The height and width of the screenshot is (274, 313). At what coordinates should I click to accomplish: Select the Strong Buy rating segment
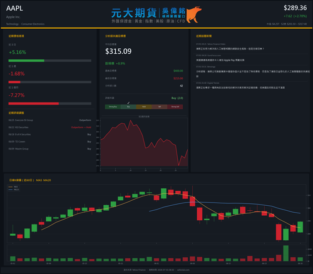tap(113, 107)
